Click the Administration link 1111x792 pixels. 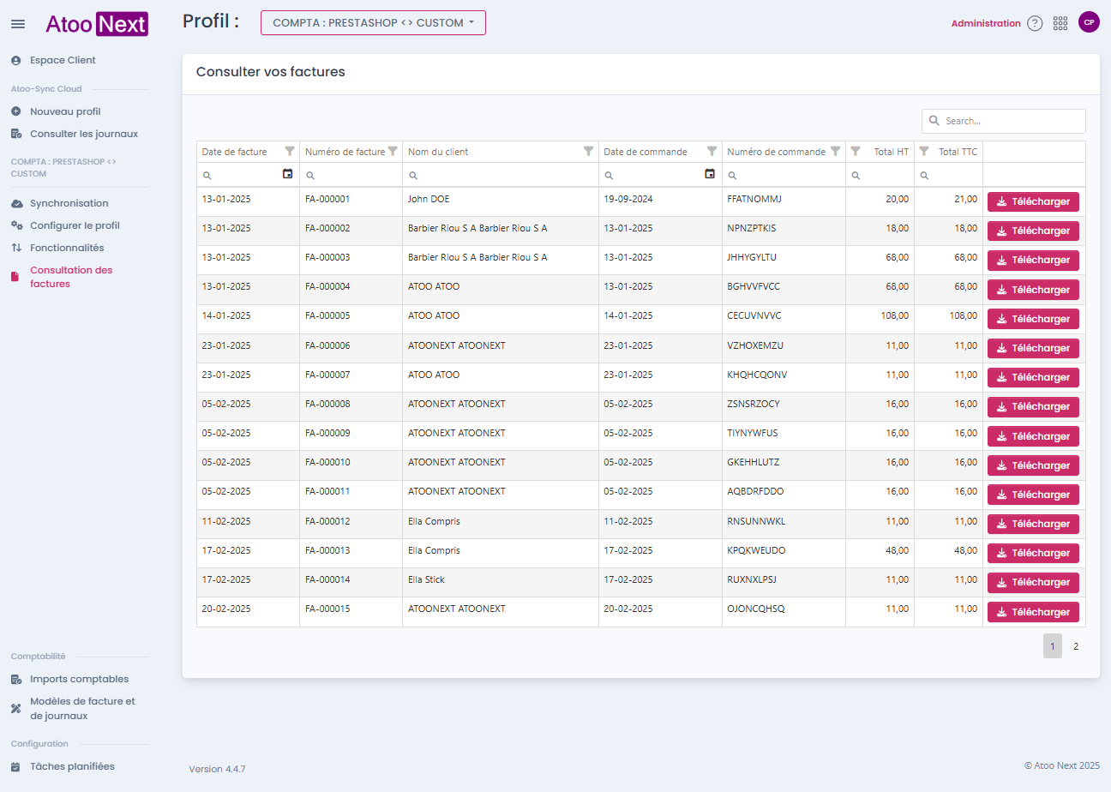coord(986,23)
